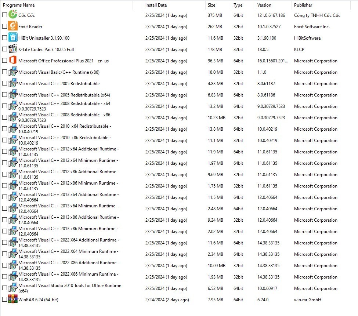Click the Visual C++ 2022 X64 Minimum Runtime icon
The height and width of the screenshot is (316, 358).
[x=13, y=254]
